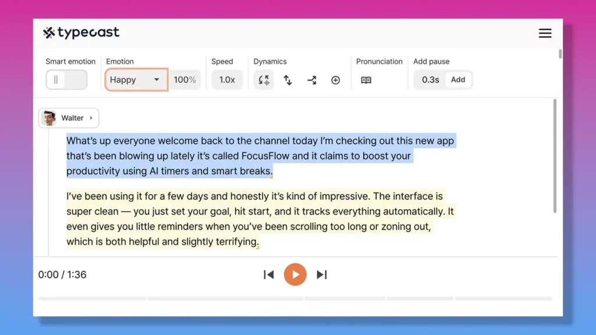Click Walter's avatar thumbnail
This screenshot has height=335, width=596.
(51, 117)
